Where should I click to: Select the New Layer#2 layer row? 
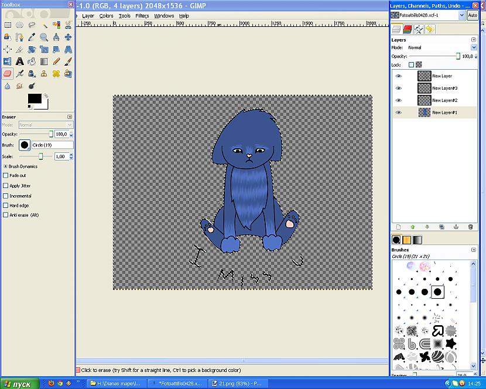pos(434,100)
